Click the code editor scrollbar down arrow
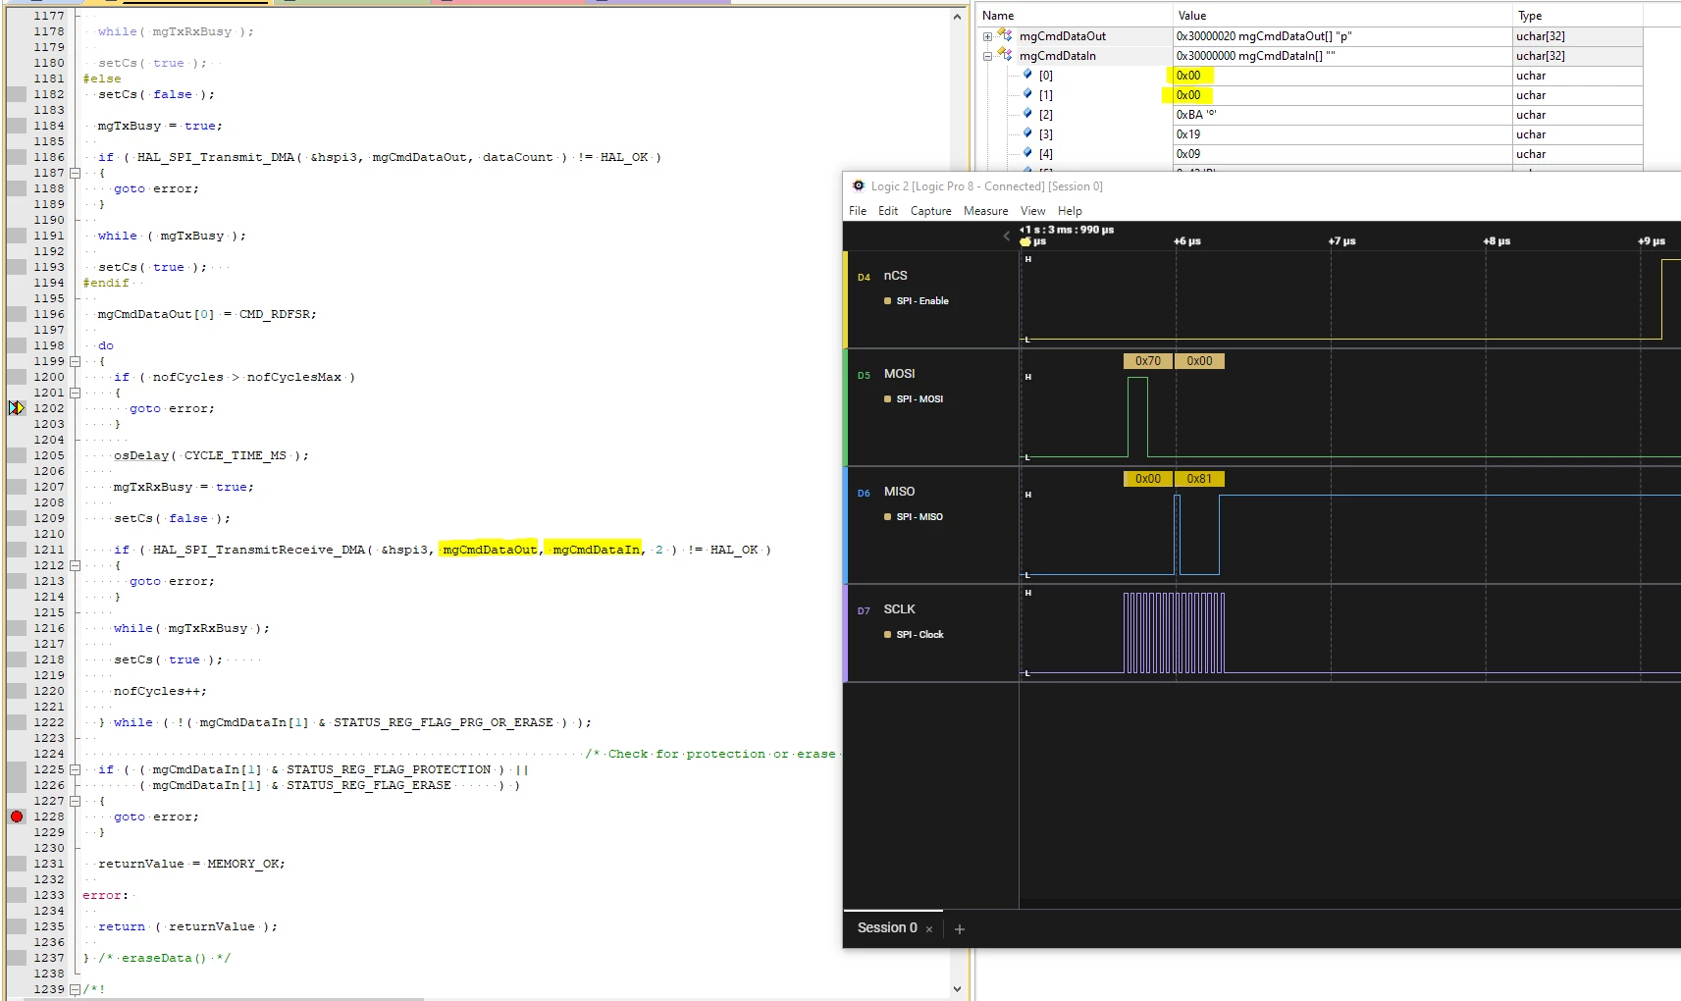This screenshot has width=1681, height=1001. click(x=957, y=989)
